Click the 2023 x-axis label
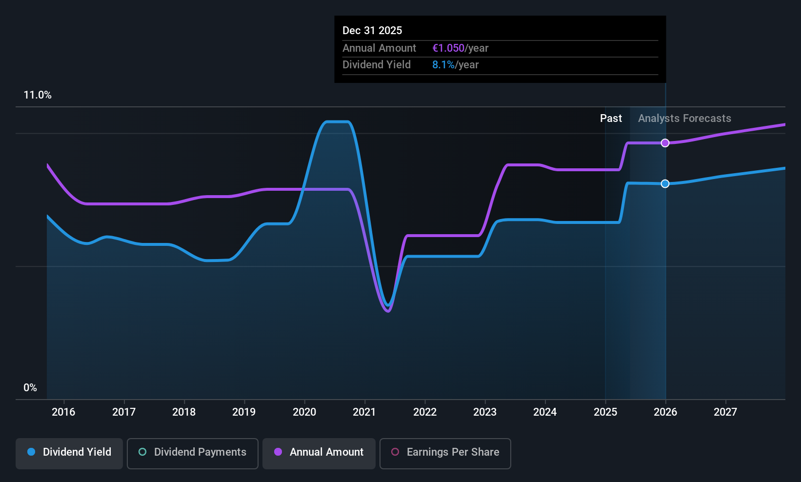This screenshot has height=482, width=801. click(x=485, y=412)
